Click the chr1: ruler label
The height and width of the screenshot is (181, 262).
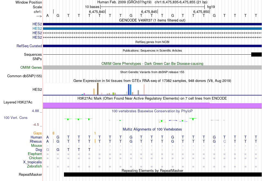[x=38, y=12]
